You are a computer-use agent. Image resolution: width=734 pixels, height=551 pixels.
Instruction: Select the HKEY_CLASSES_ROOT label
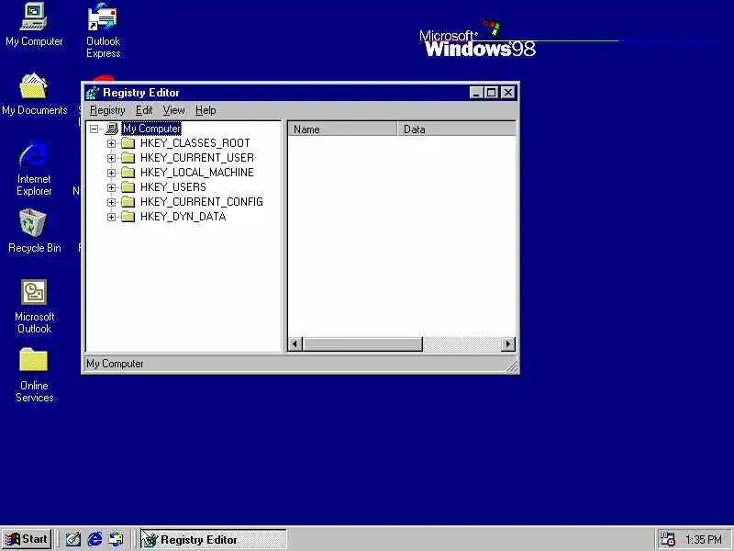pyautogui.click(x=195, y=143)
